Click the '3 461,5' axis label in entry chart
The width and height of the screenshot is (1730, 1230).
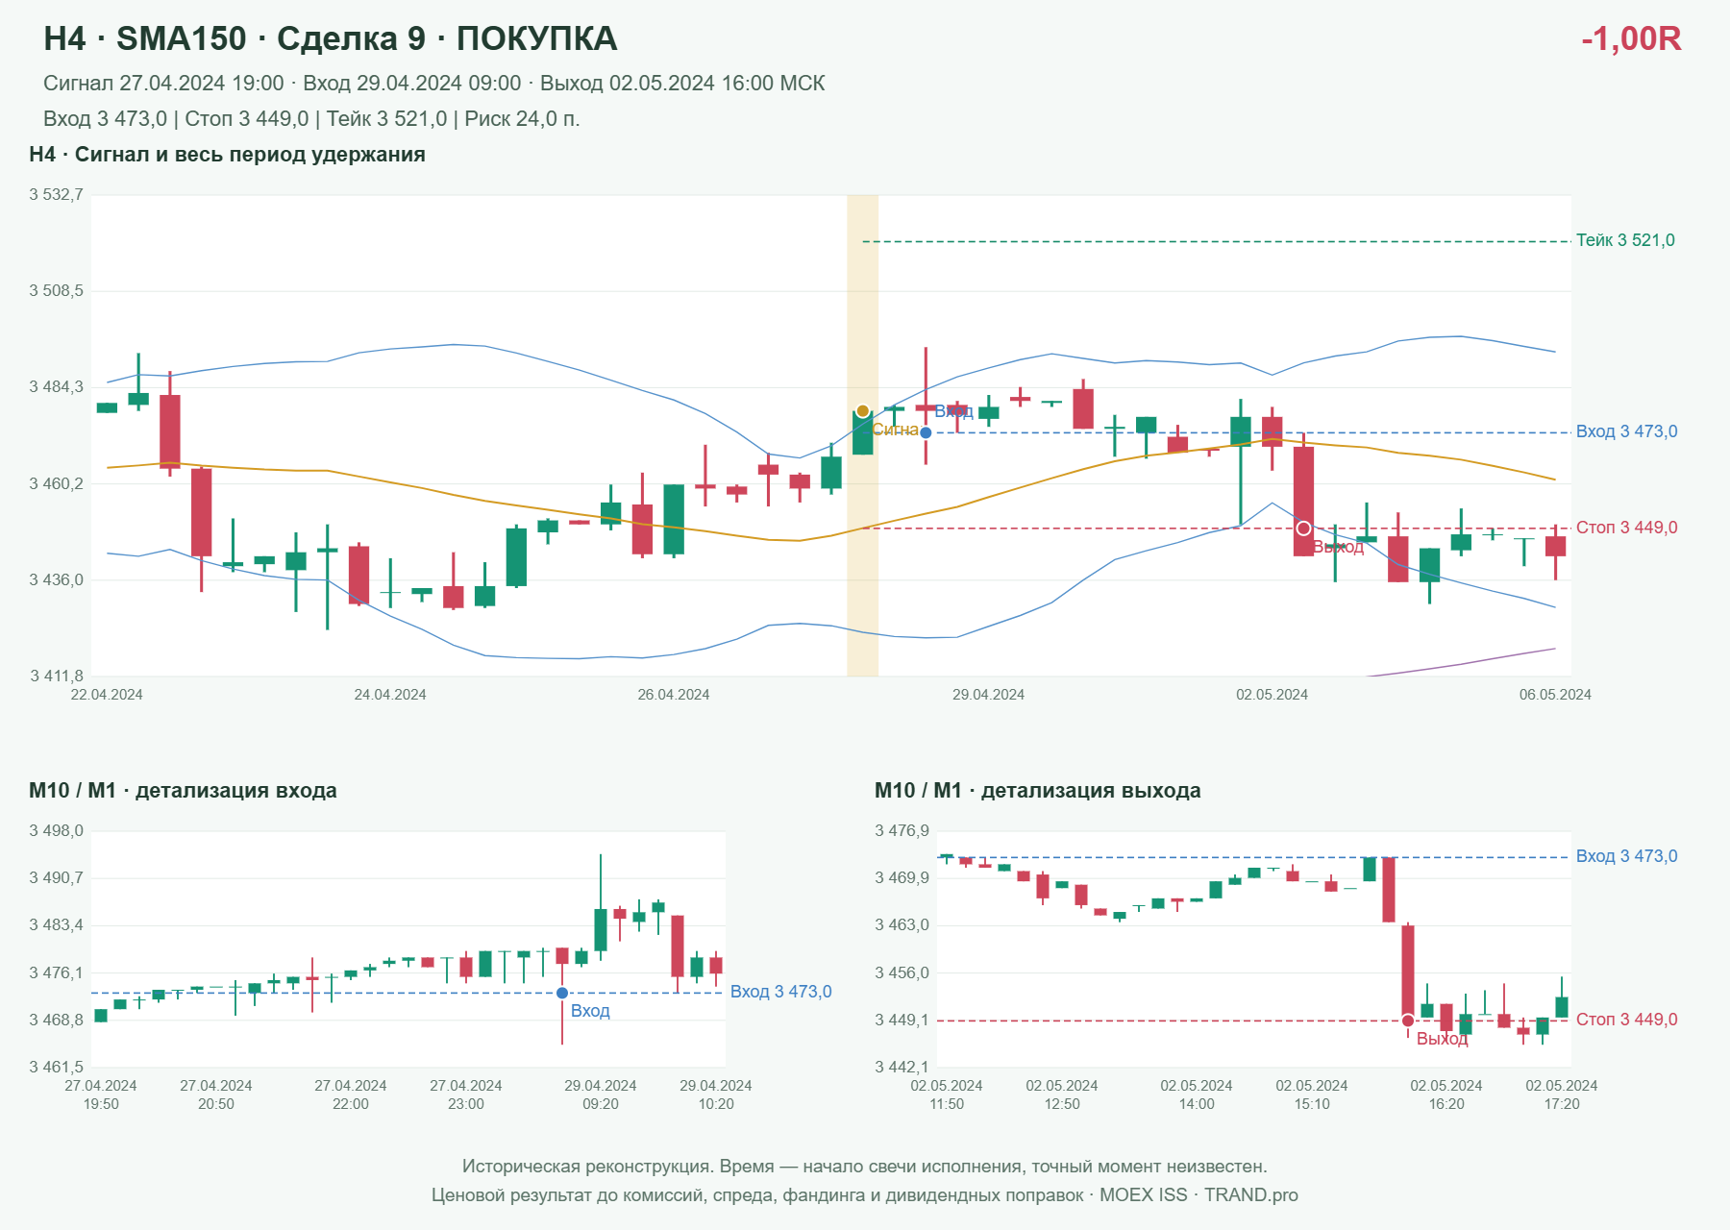(x=56, y=1067)
